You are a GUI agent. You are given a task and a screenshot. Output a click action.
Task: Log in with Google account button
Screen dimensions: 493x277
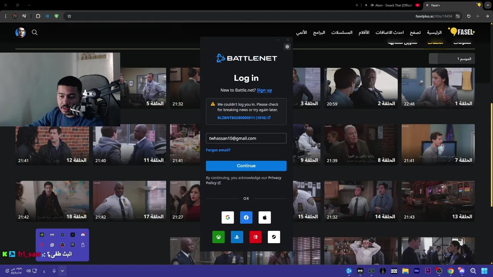tap(228, 217)
